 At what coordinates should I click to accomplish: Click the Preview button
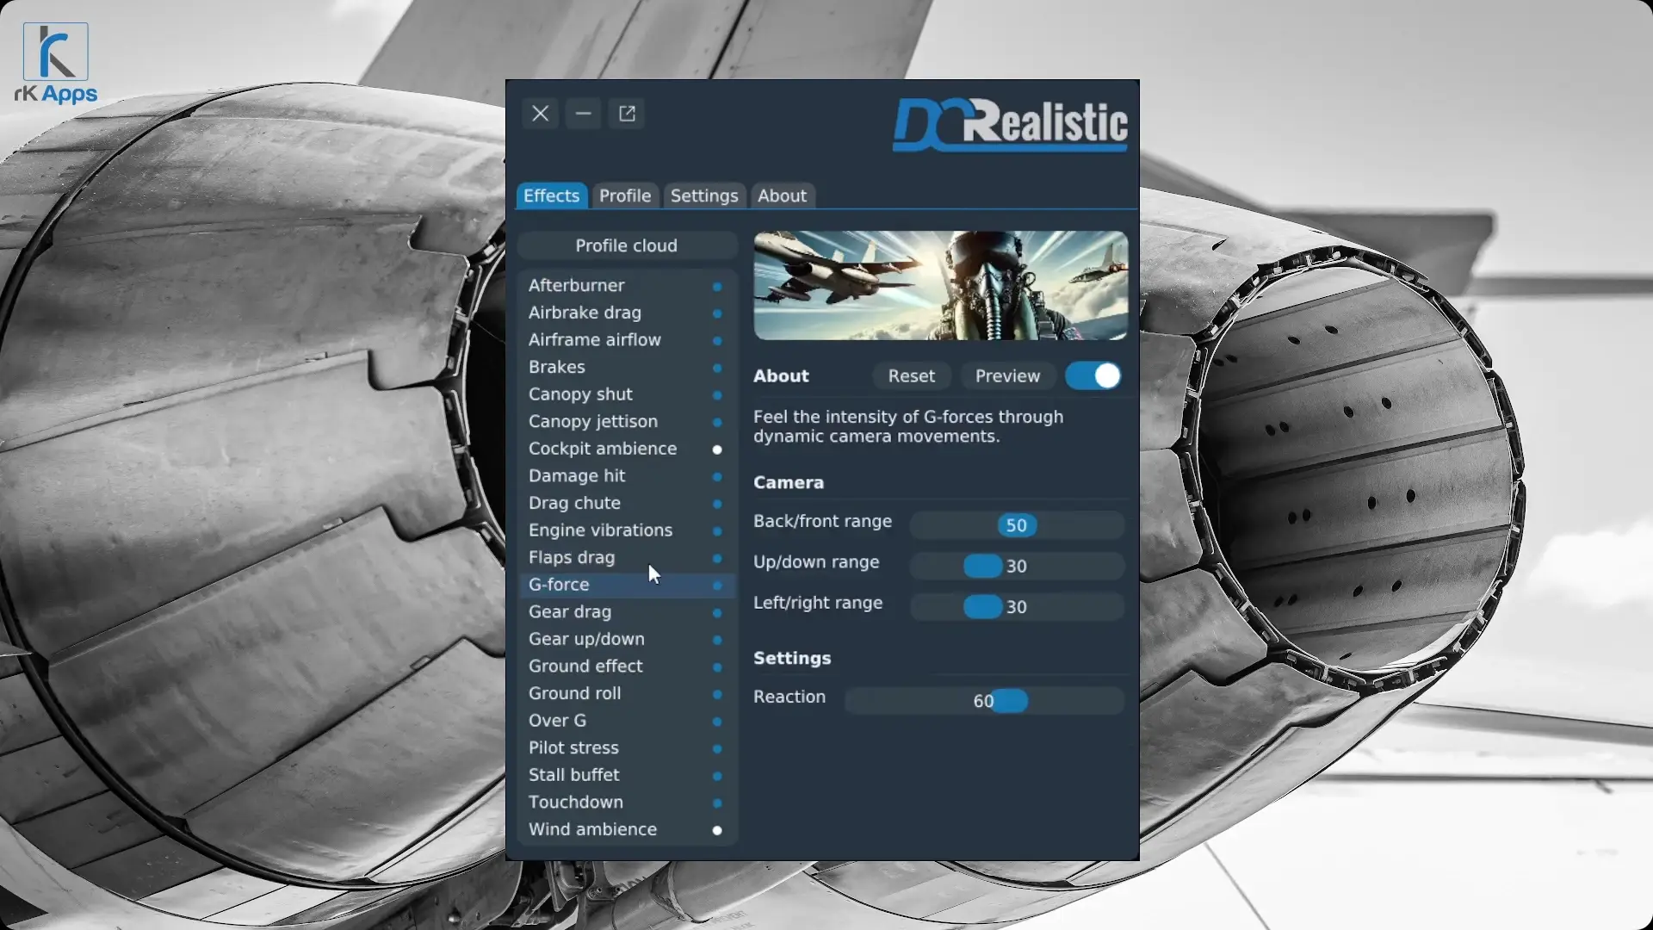(x=1007, y=376)
